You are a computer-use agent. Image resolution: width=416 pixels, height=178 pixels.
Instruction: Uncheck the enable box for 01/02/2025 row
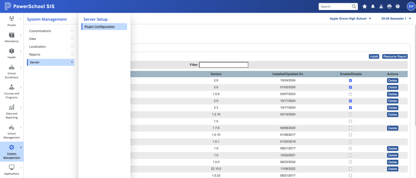coord(350,87)
